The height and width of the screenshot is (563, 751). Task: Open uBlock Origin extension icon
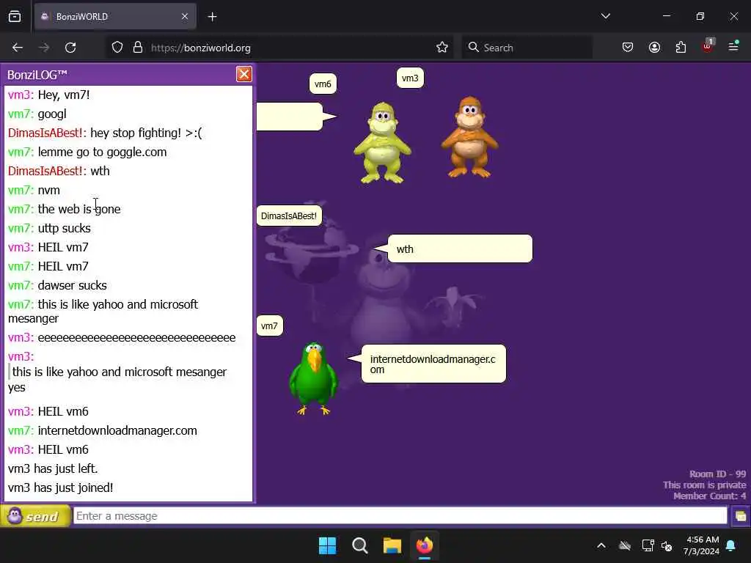coord(708,46)
